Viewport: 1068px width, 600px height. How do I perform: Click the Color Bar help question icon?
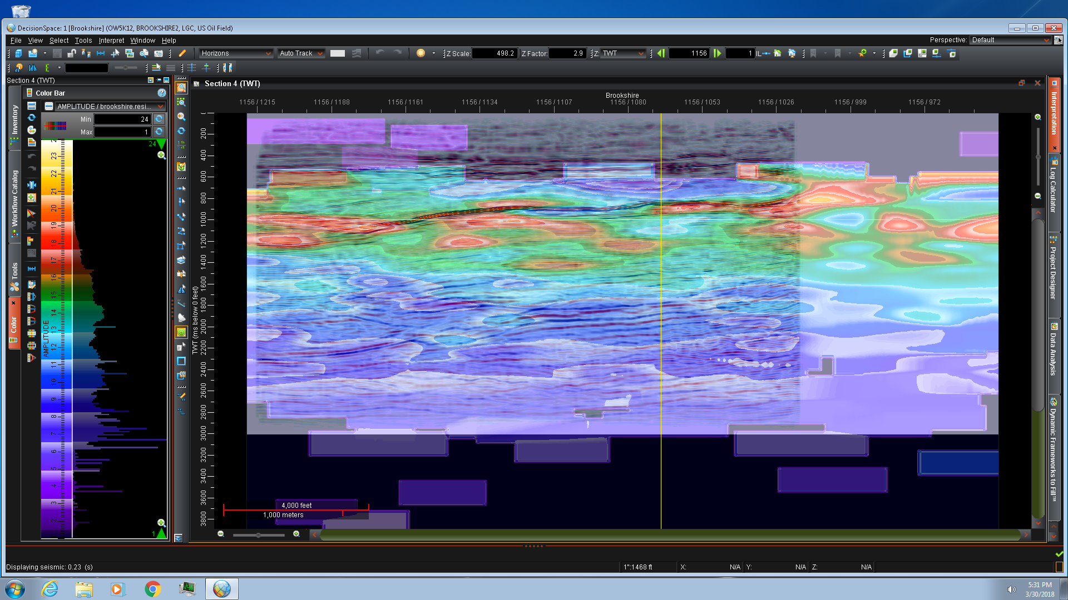click(x=162, y=93)
